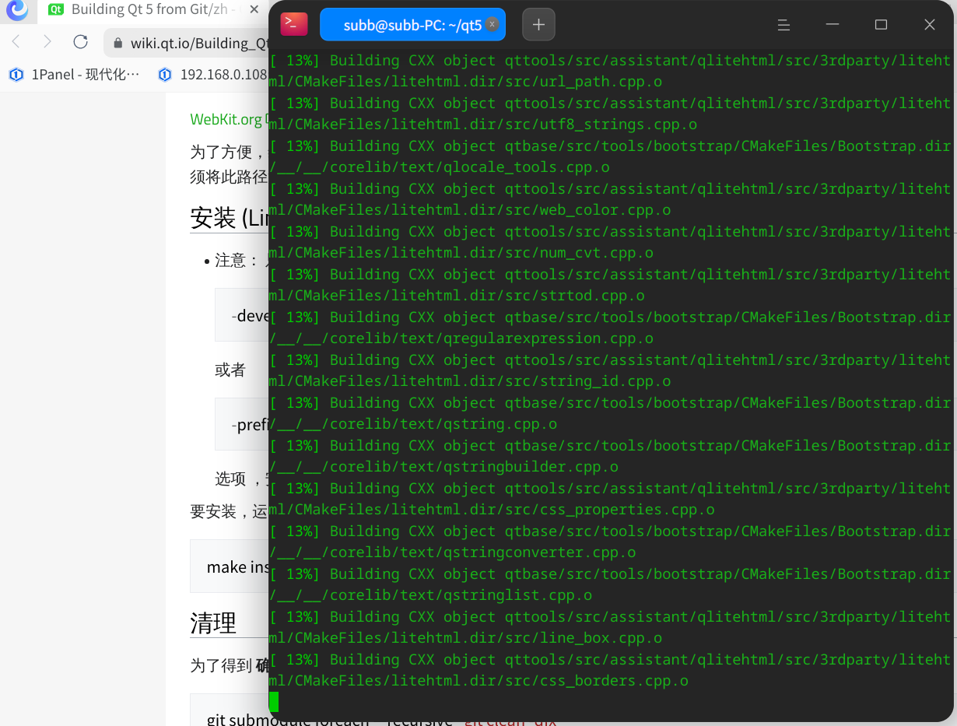Open the terminal hamburger menu
957x726 pixels.
783,25
